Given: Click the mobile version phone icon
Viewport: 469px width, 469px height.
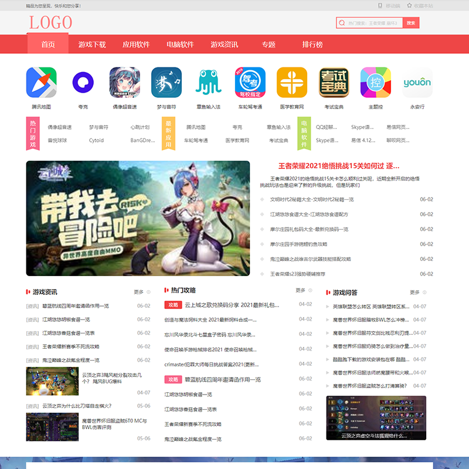Looking at the screenshot, I should (x=380, y=6).
